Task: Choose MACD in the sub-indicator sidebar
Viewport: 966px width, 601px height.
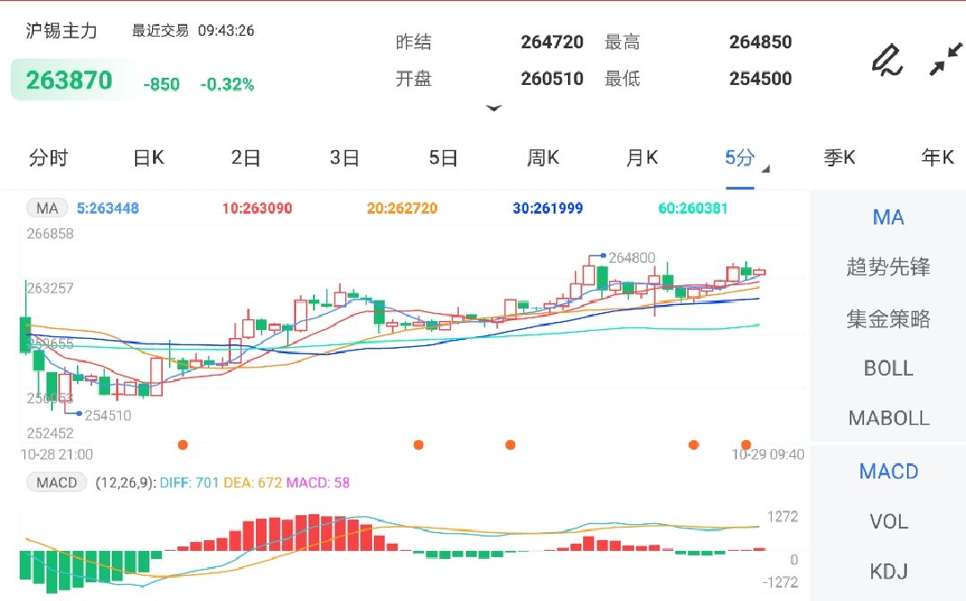Action: click(888, 471)
